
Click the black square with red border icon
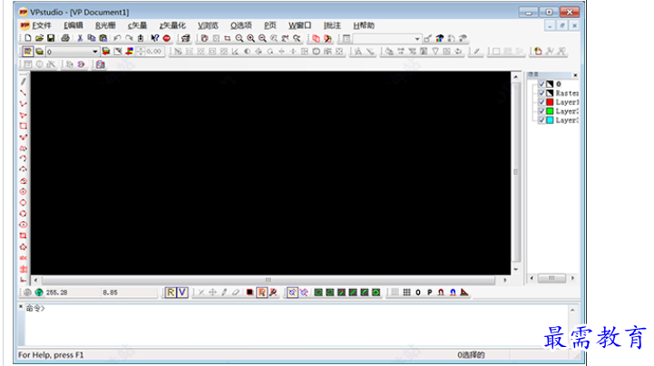coord(249,293)
